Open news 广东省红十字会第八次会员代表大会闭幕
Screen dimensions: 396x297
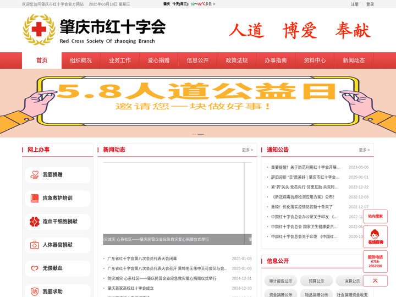click(x=142, y=258)
